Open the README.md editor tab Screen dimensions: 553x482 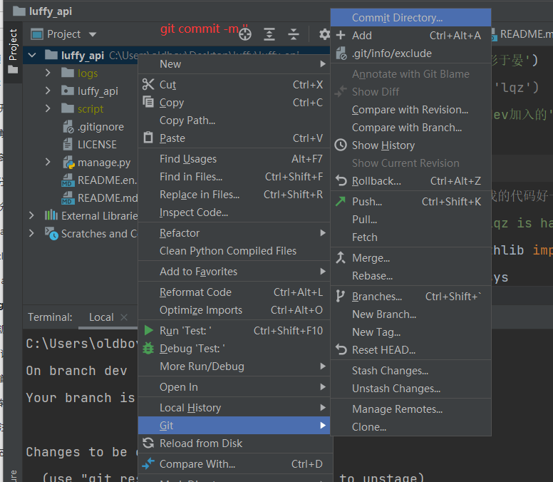point(522,34)
